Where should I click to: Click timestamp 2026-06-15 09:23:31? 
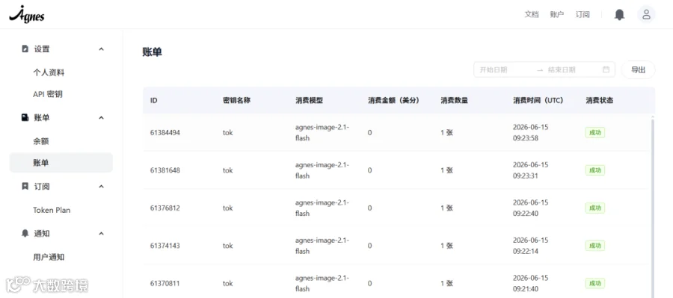[530, 170]
